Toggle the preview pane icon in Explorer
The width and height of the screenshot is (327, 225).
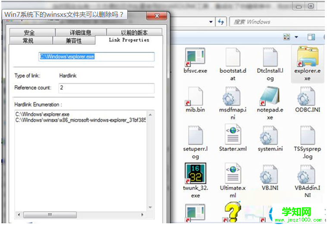pyautogui.click(x=311, y=37)
